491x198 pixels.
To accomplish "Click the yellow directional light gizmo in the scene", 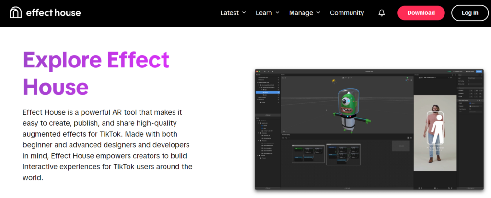I will [334, 81].
